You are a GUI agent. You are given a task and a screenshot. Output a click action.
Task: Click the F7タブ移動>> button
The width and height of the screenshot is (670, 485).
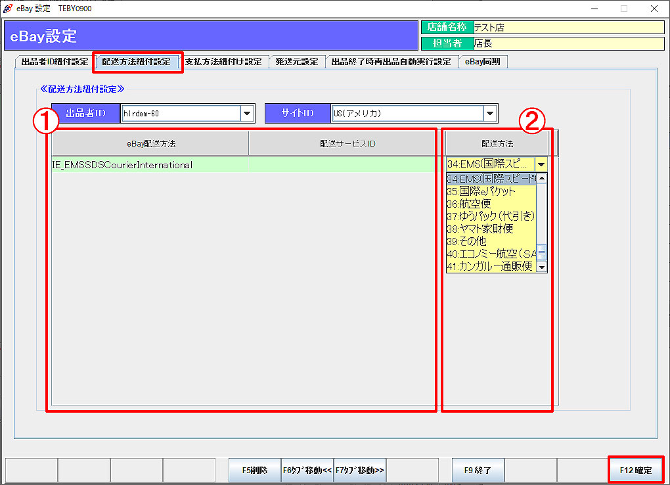tap(360, 470)
